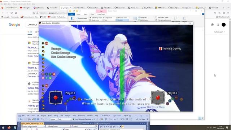This screenshot has height=130, width=231.
Task: Open Analyze menu in Visual Studio
Action: click(67, 116)
